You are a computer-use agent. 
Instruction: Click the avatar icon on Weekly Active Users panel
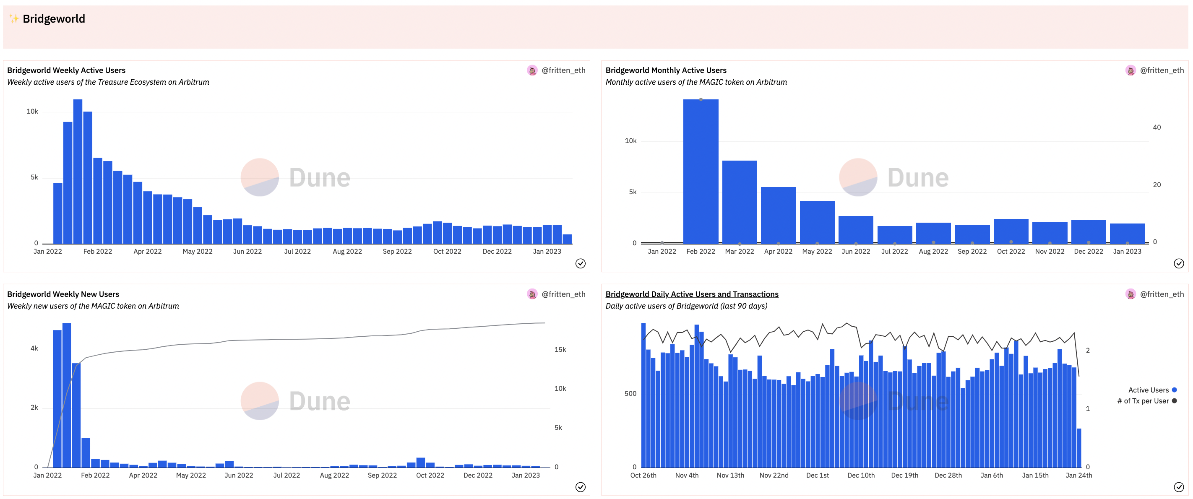click(532, 70)
